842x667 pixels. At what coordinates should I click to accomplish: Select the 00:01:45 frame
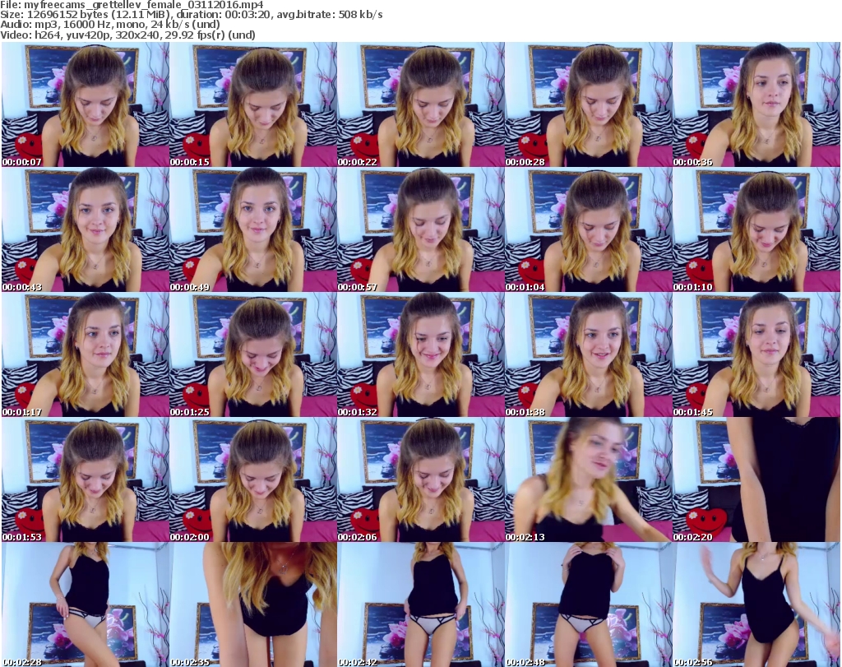756,354
